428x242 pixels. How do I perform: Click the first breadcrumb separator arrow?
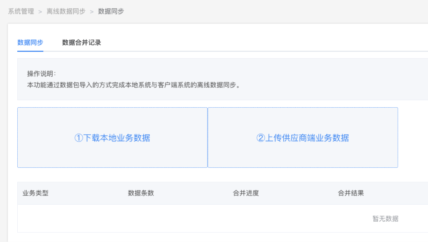pyautogui.click(x=40, y=12)
